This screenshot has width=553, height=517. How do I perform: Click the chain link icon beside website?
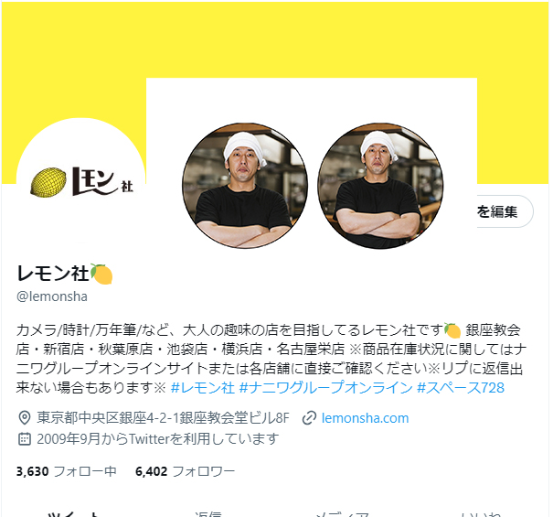click(309, 418)
